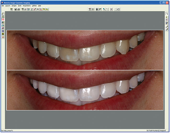This screenshot has width=170, height=133.
Task: Click the first toolbar icon left of save
Action: point(12,9)
